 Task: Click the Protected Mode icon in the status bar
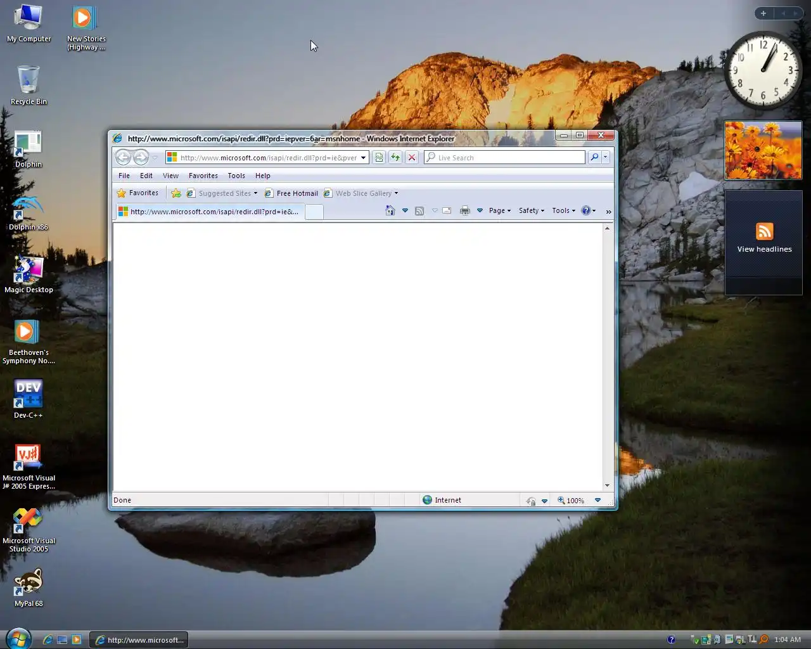(x=531, y=501)
